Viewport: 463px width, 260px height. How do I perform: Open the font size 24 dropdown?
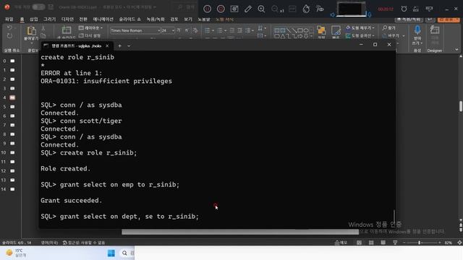coord(173,30)
